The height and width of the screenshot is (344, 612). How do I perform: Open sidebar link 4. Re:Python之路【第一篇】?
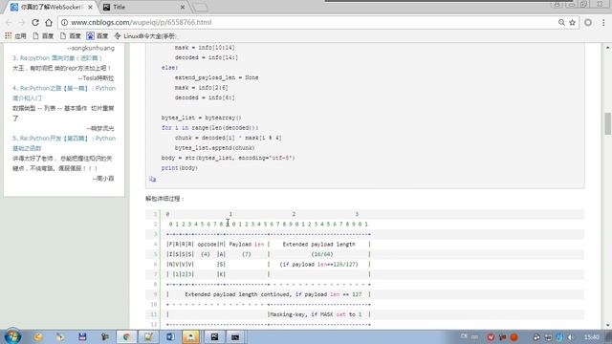tap(64, 94)
